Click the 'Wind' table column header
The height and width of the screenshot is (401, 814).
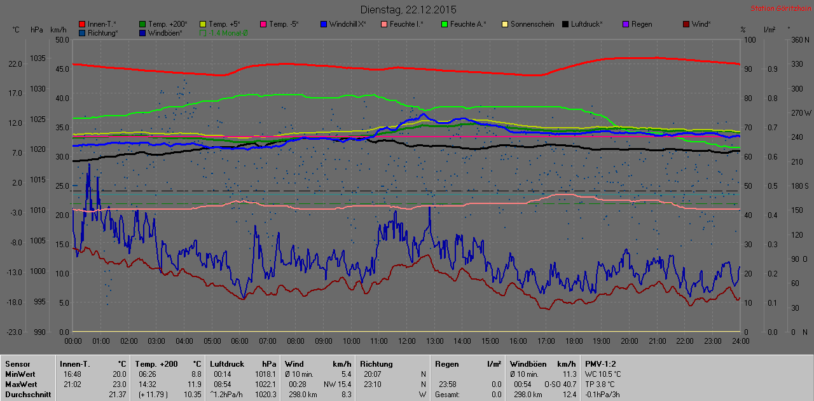pyautogui.click(x=294, y=364)
